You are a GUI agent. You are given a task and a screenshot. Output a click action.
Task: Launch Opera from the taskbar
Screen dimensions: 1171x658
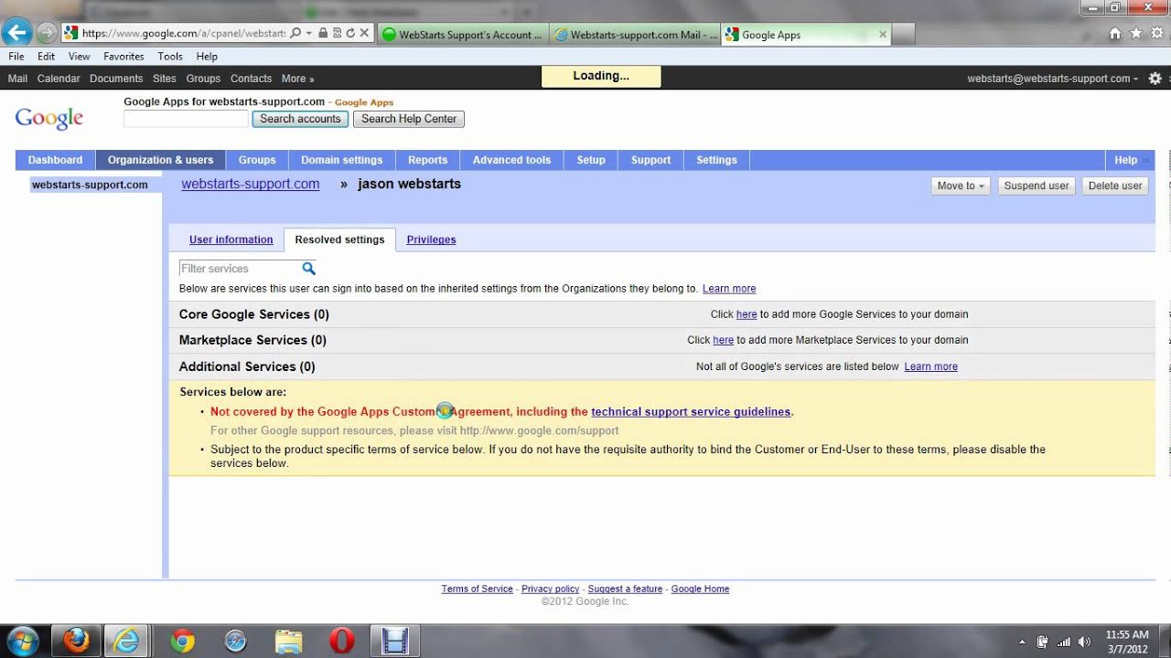click(341, 642)
